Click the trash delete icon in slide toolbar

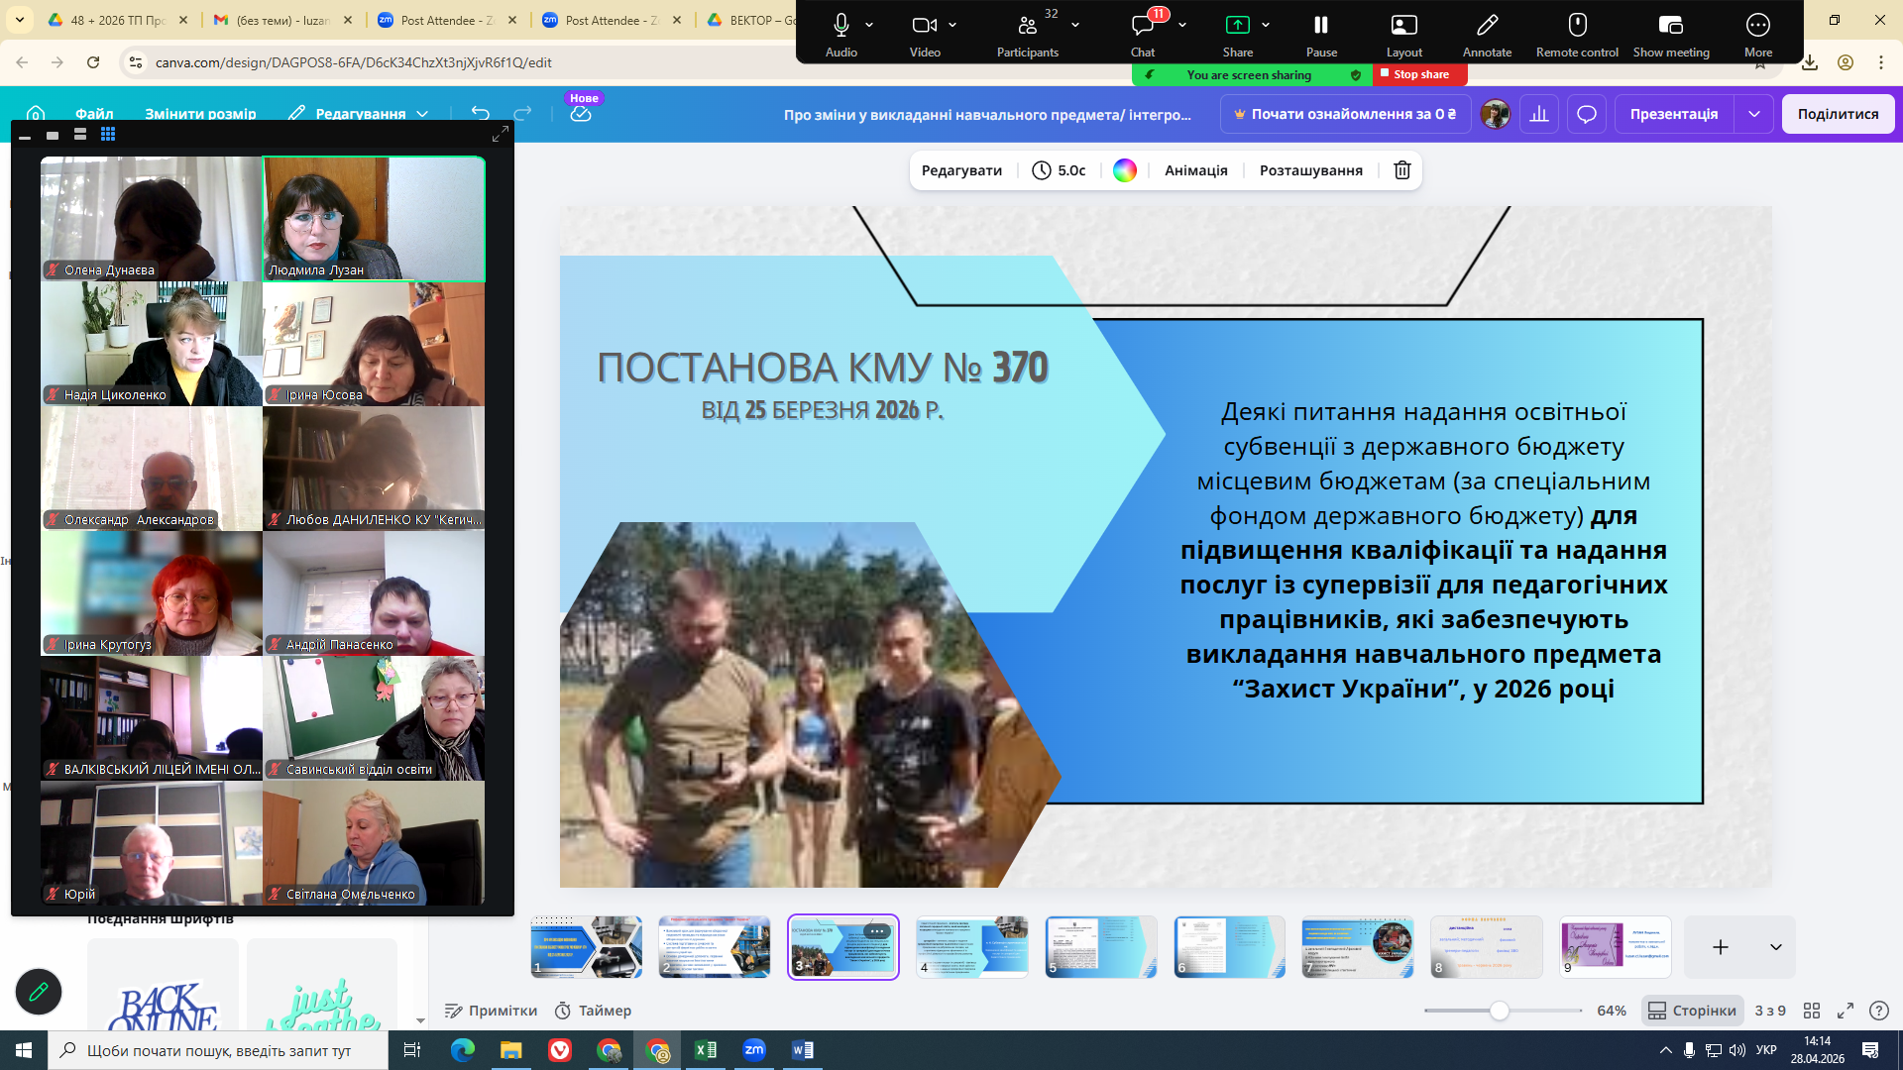pos(1401,170)
